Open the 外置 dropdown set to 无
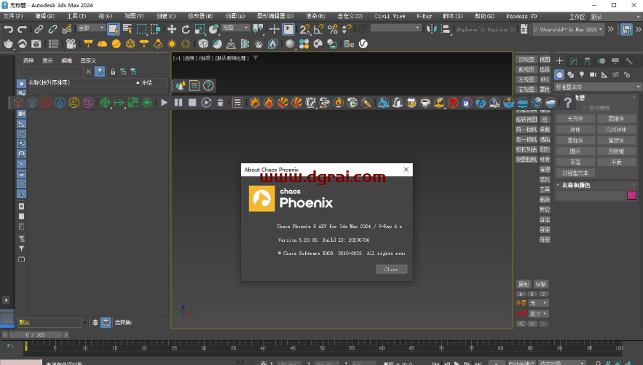The height and width of the screenshot is (365, 643). 538,303
